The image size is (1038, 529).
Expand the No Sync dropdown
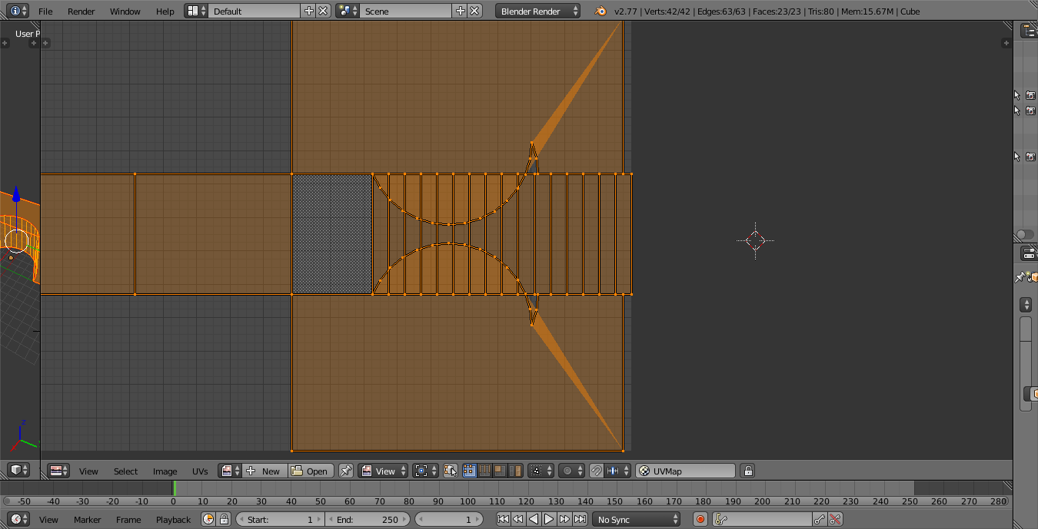tap(637, 520)
